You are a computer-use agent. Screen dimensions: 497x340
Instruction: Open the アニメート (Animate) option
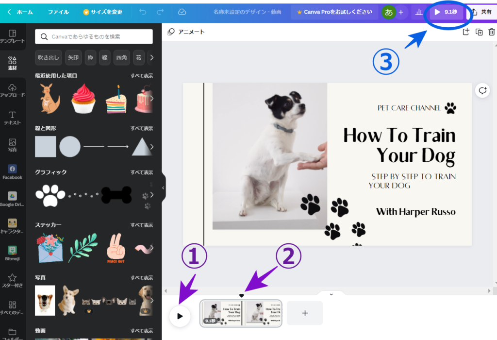click(x=186, y=32)
